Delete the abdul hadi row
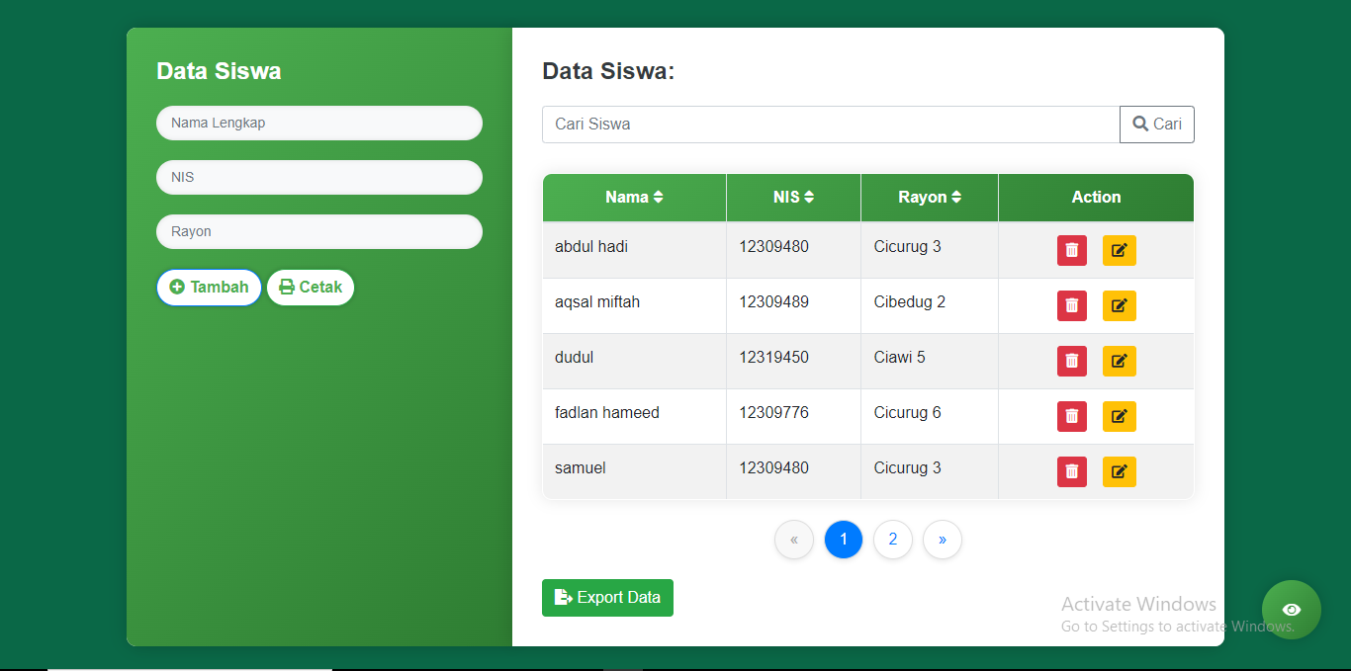Image resolution: width=1351 pixels, height=671 pixels. tap(1071, 251)
